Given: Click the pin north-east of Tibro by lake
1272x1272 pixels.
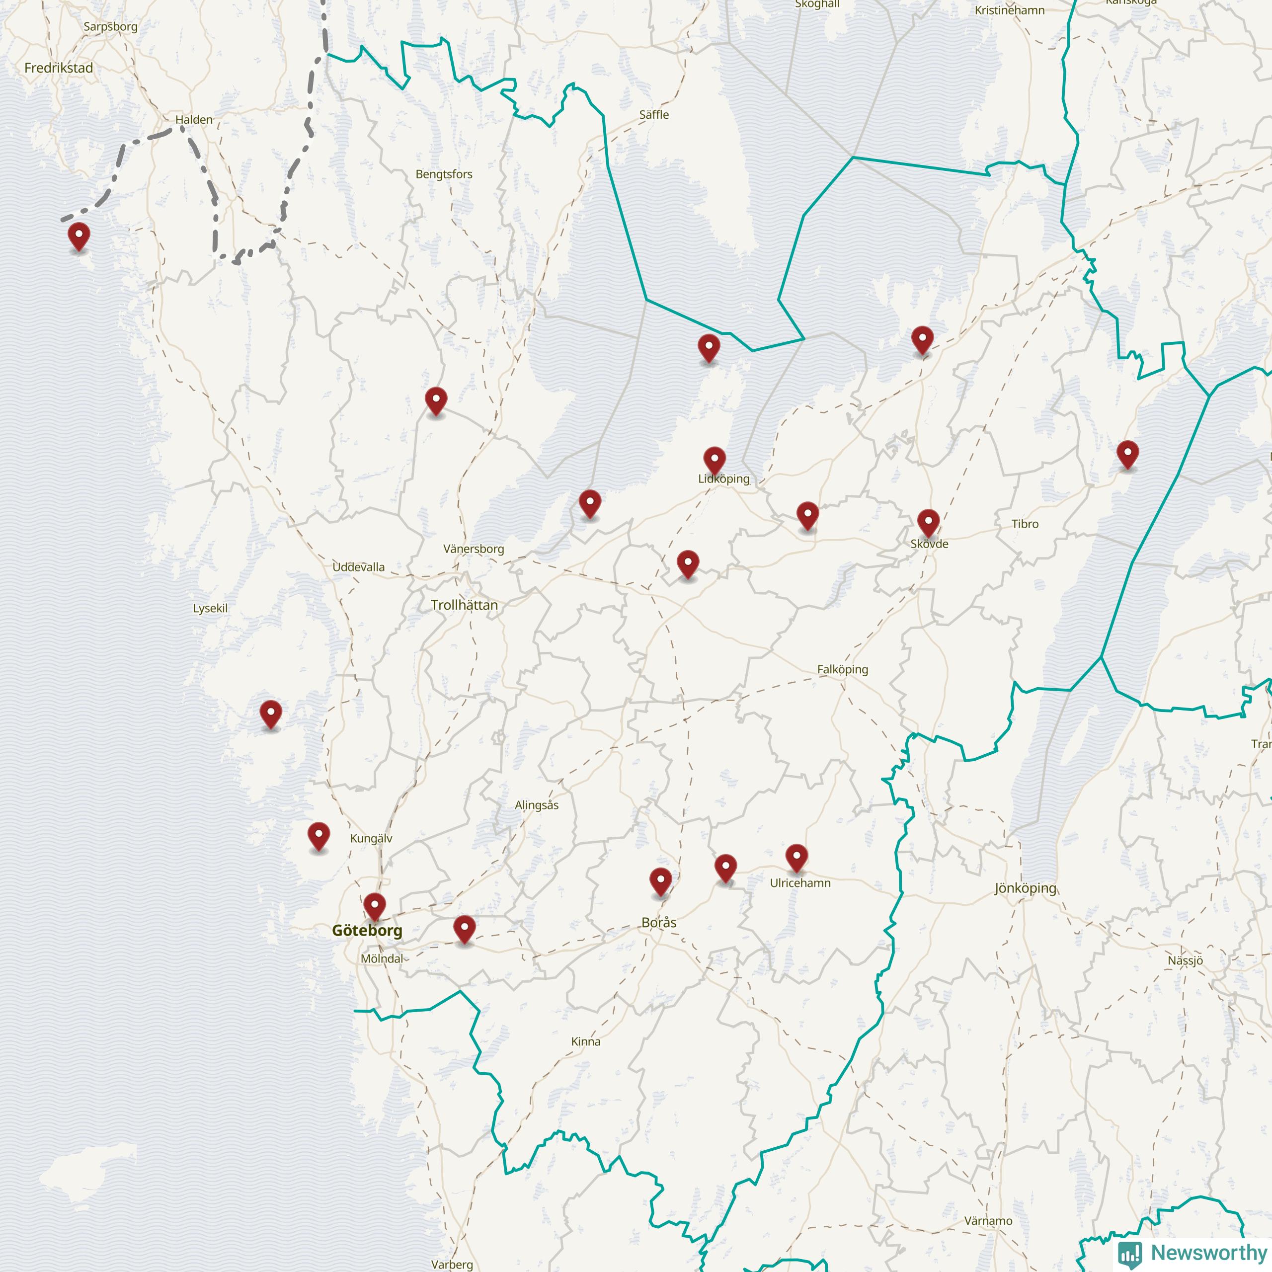Looking at the screenshot, I should click(x=1128, y=455).
